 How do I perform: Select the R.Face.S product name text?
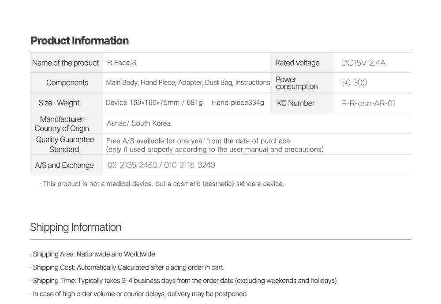click(x=122, y=63)
